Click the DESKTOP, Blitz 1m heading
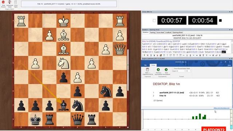Screen dimensions: 233x131 (166, 84)
